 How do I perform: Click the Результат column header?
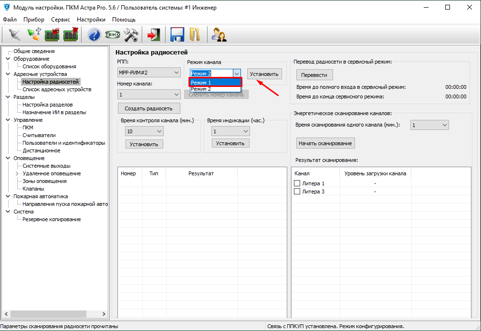[201, 173]
